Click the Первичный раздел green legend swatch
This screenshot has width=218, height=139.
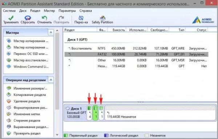[66, 135]
